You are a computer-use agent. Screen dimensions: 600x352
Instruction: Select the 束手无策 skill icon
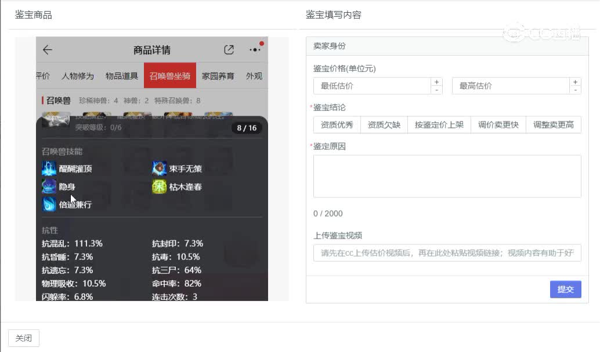click(159, 168)
